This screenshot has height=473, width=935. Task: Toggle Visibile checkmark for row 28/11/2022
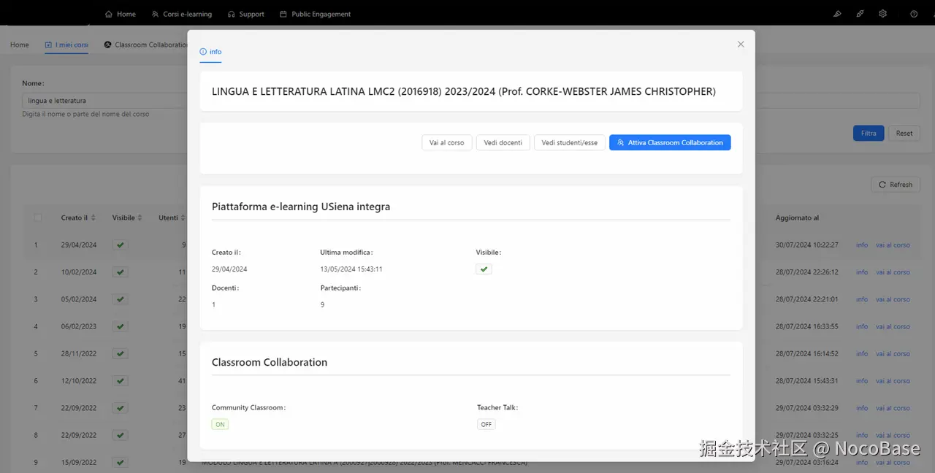(x=121, y=354)
